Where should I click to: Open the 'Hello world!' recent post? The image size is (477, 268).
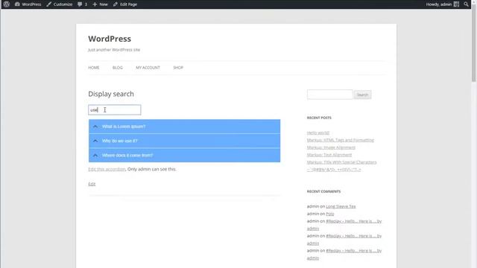point(318,133)
